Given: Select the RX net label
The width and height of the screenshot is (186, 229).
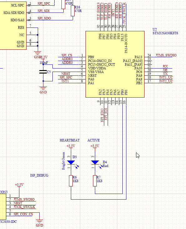Looking at the screenshot, I should click(165, 66).
